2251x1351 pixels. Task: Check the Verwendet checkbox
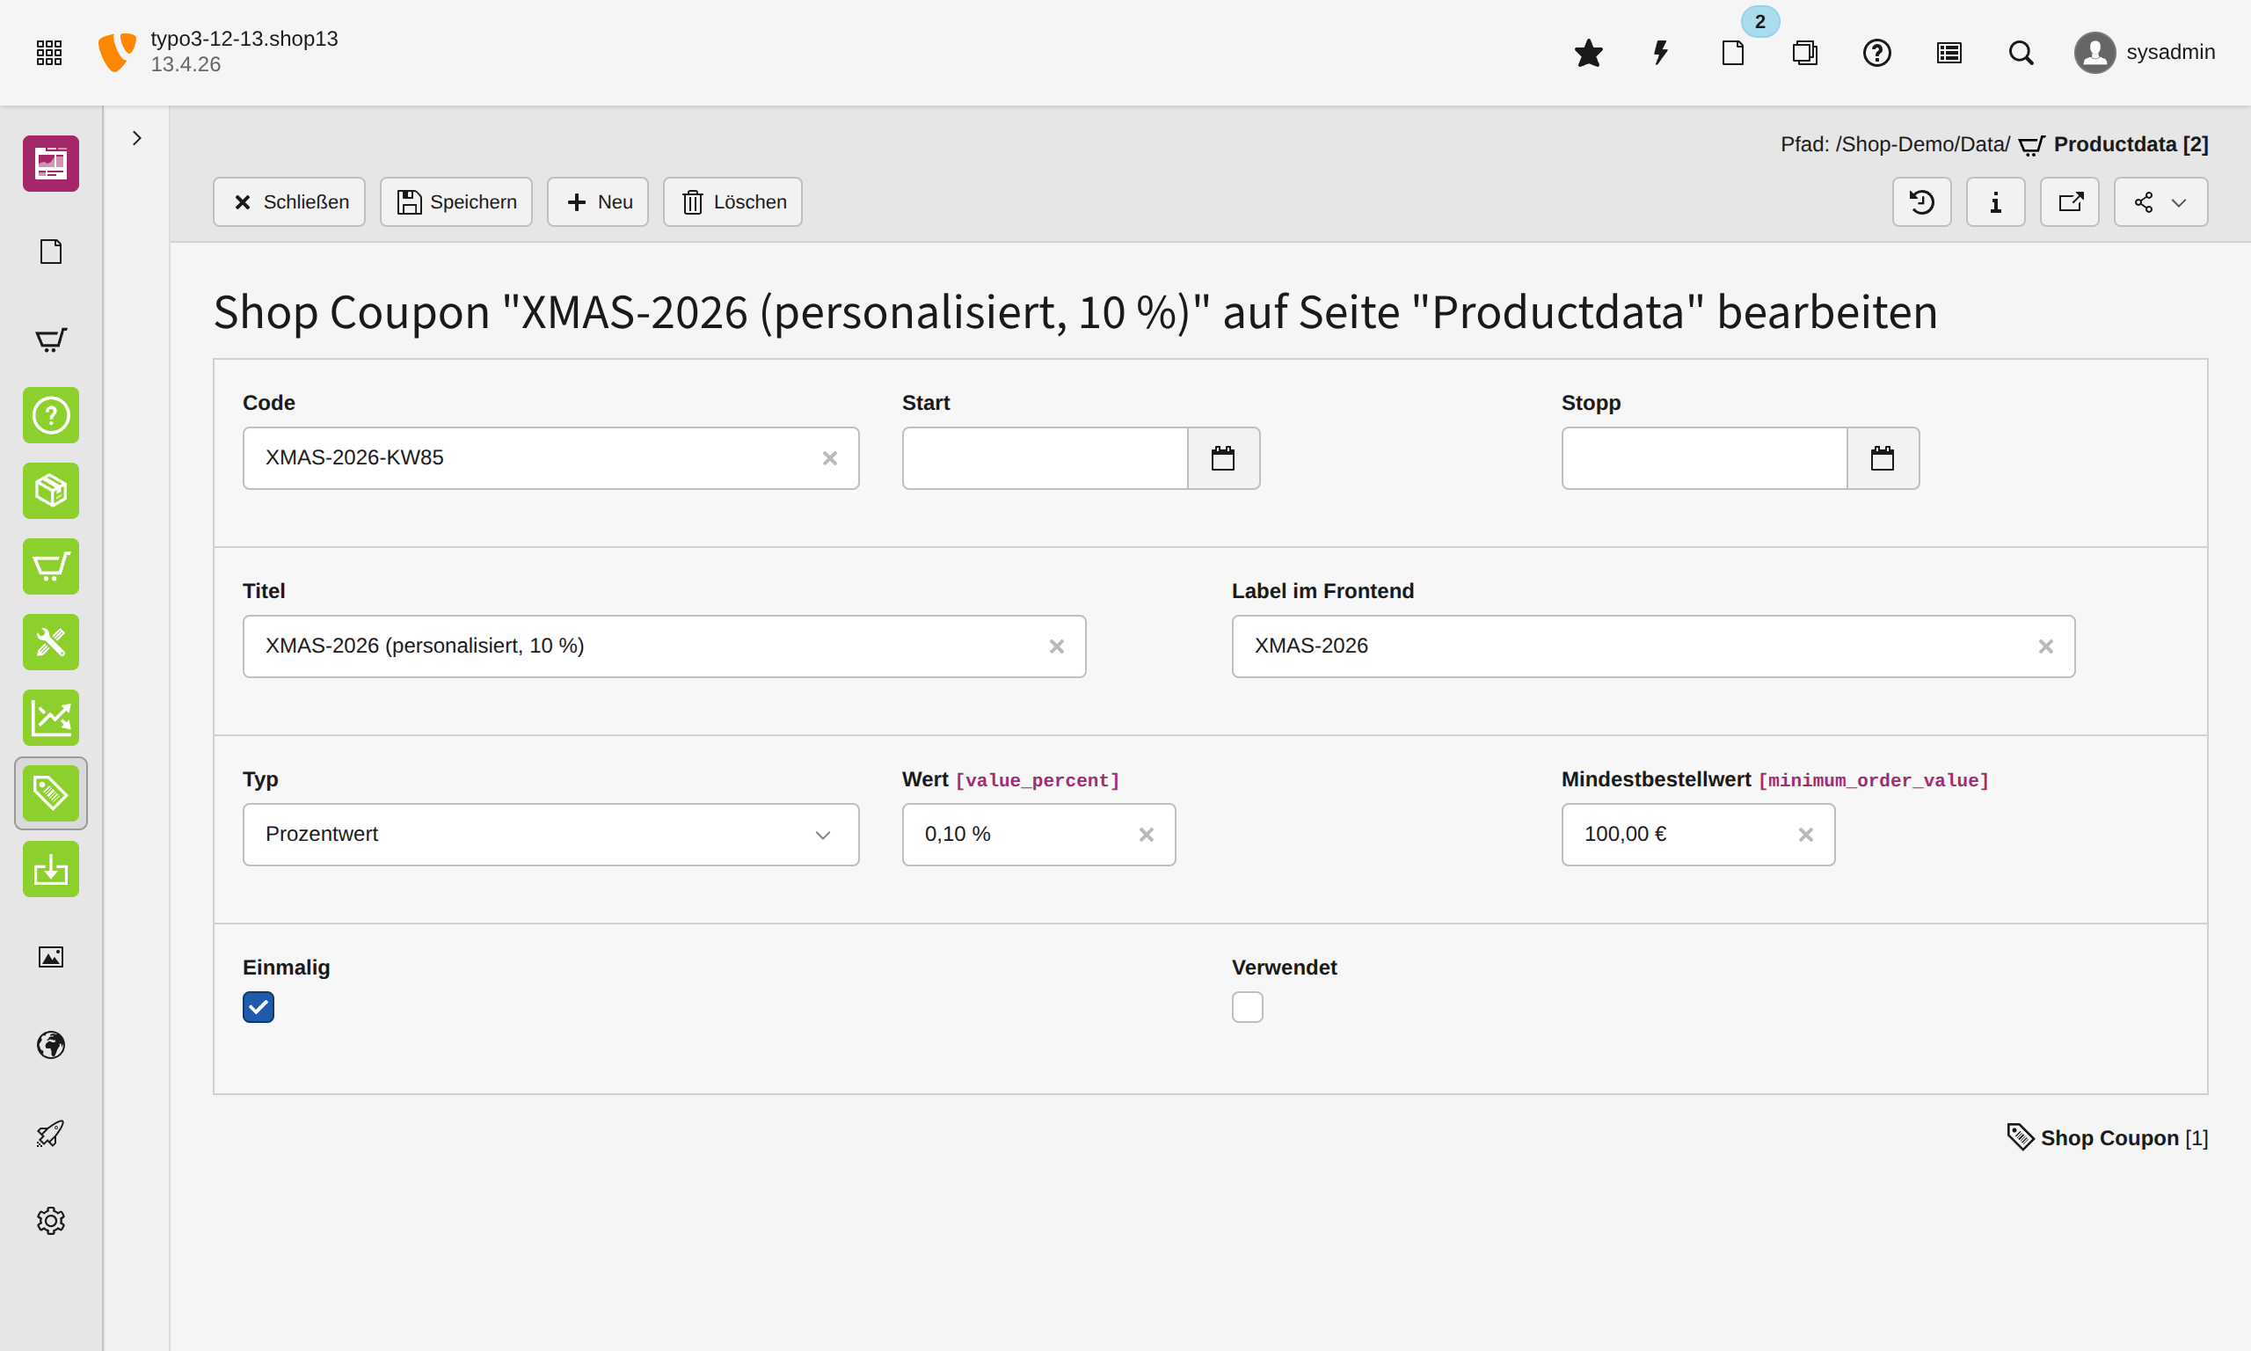[1248, 1007]
